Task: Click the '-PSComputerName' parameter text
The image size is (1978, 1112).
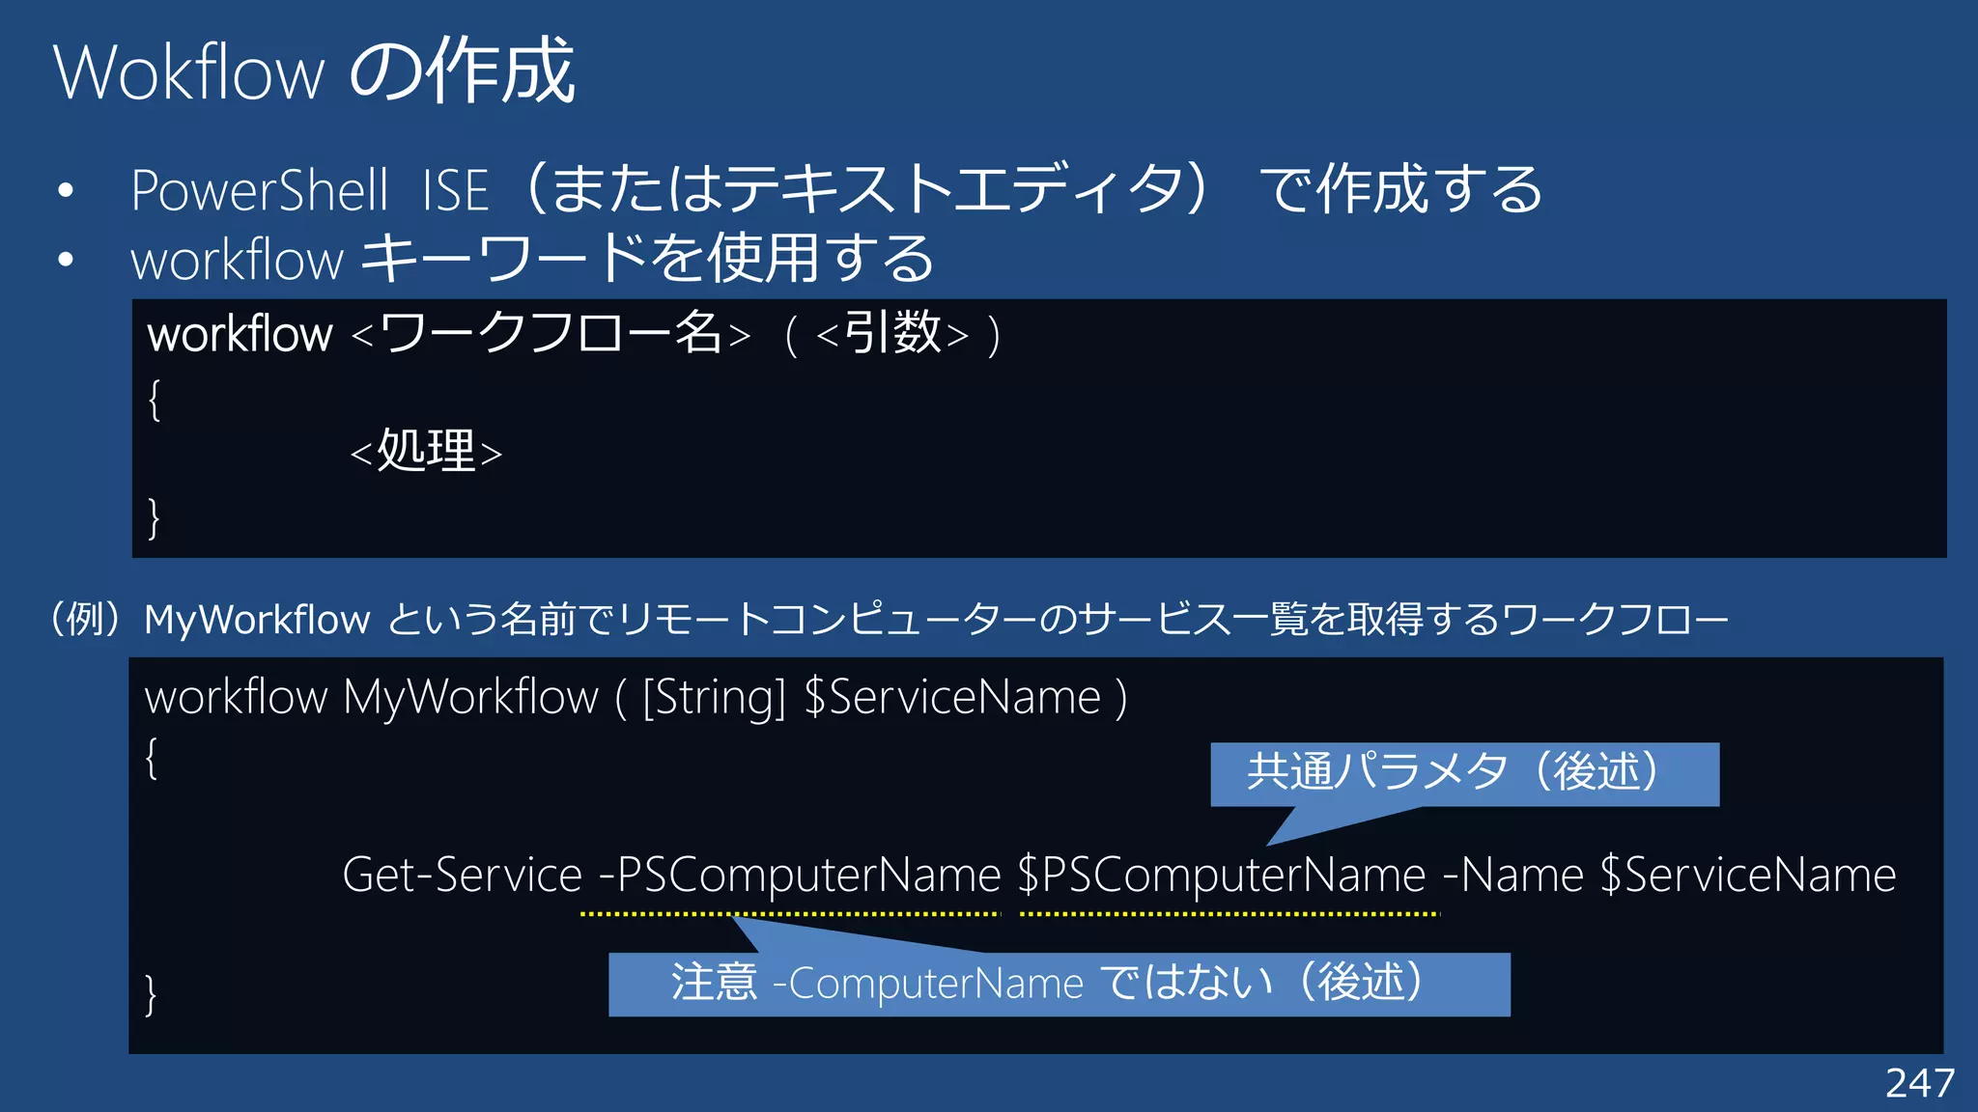Action: [800, 876]
